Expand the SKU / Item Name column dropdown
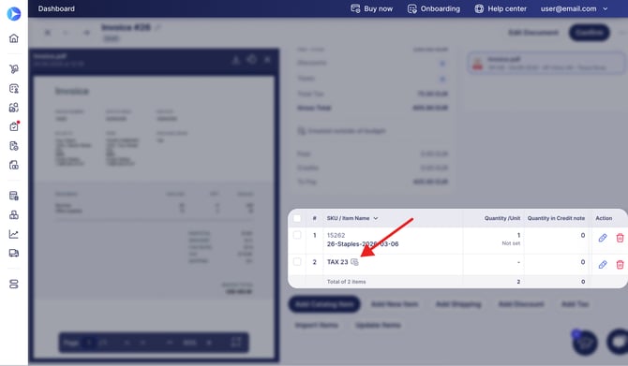This screenshot has height=366, width=628. pos(376,218)
